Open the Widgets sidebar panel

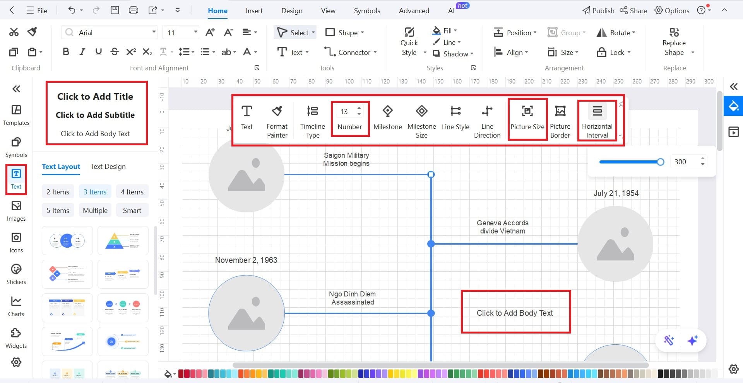[x=16, y=339]
